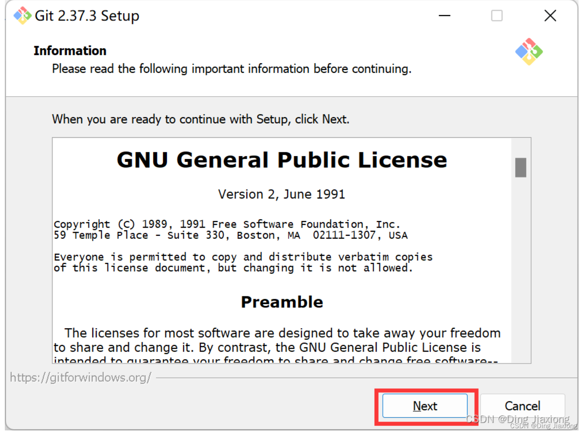Screen dimensions: 583x433
Task: Open the gitforwindows.org link
Action: pos(80,377)
